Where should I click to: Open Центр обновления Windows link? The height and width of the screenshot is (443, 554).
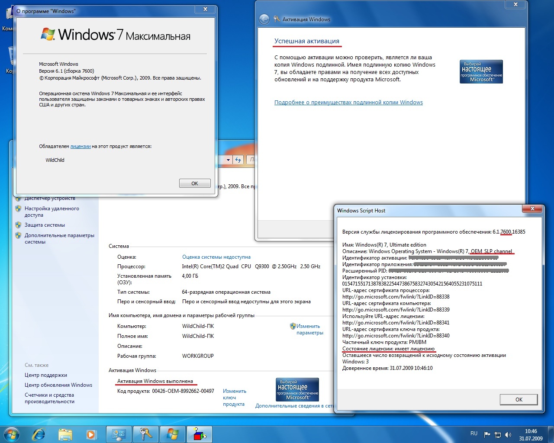(x=58, y=385)
